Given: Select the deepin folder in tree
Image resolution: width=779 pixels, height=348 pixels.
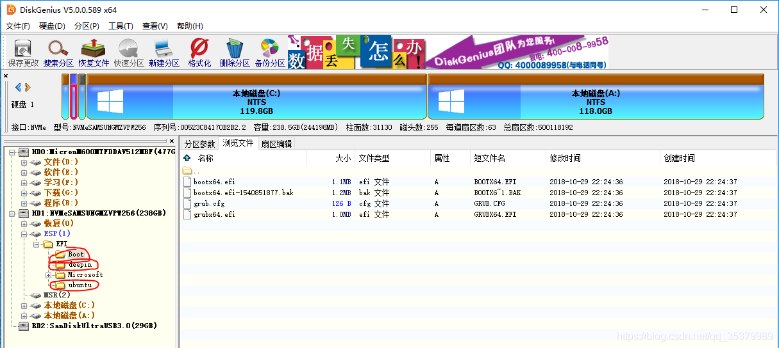Looking at the screenshot, I should (80, 265).
